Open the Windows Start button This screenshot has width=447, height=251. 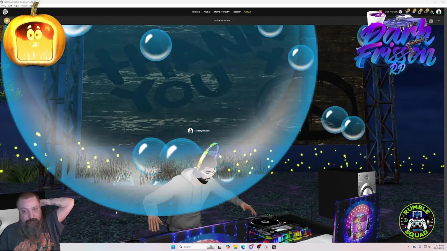coord(173,247)
